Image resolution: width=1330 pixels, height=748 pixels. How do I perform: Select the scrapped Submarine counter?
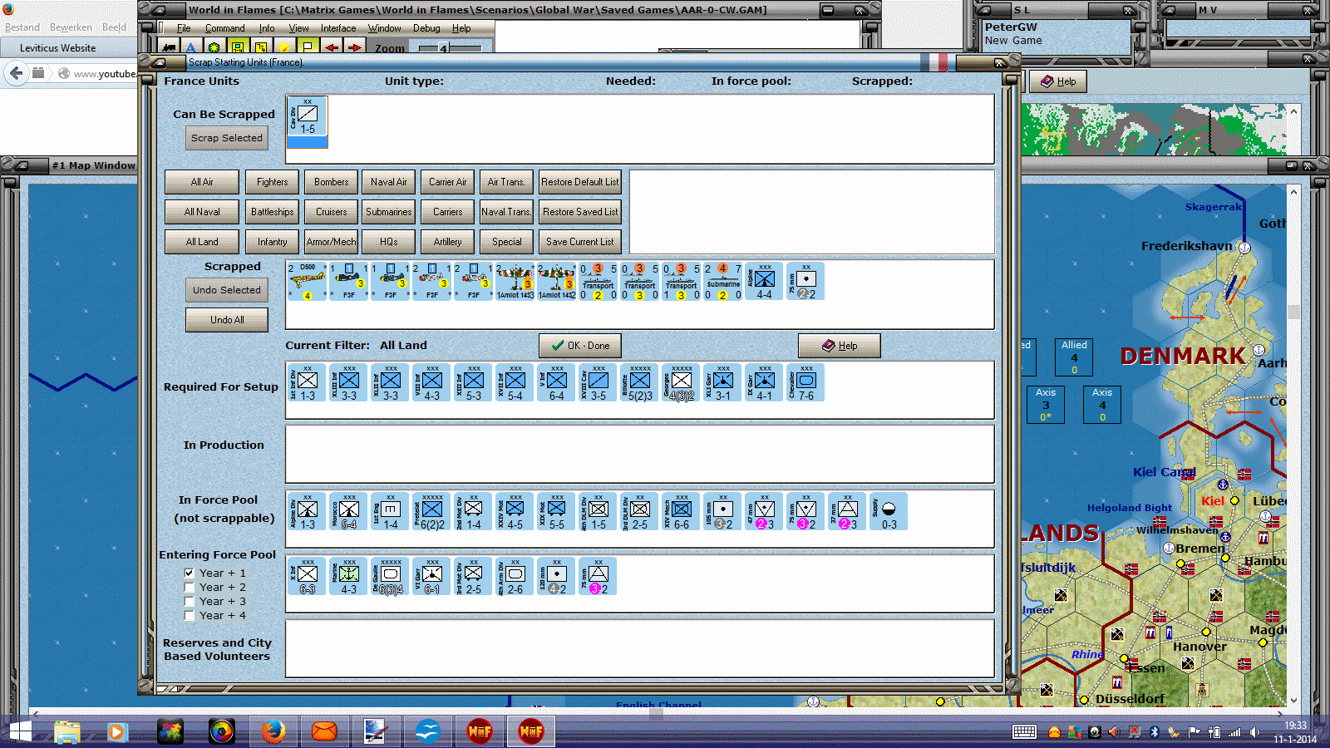tap(723, 282)
